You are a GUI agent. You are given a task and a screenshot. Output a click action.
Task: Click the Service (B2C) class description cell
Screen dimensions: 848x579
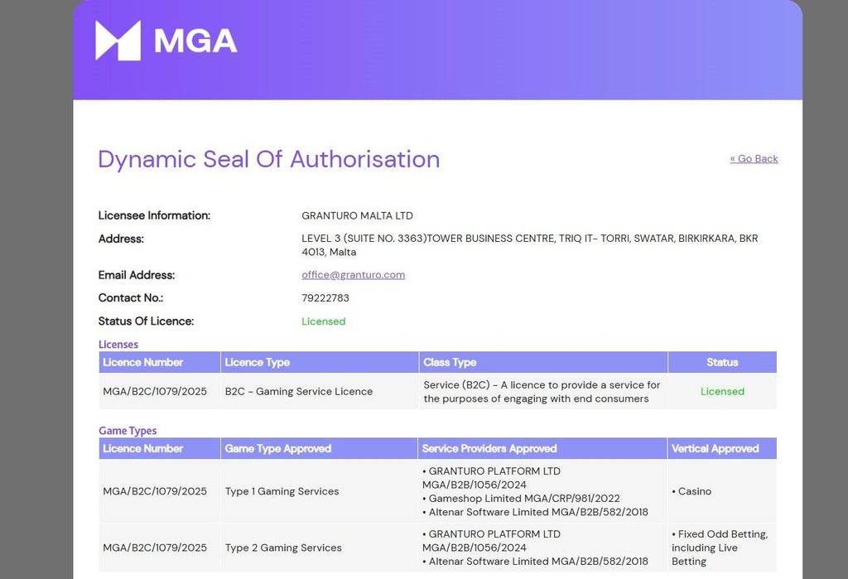(x=542, y=392)
